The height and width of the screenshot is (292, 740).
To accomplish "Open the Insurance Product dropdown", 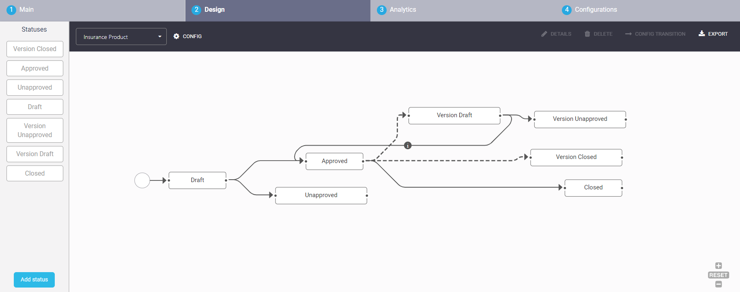I will 121,37.
